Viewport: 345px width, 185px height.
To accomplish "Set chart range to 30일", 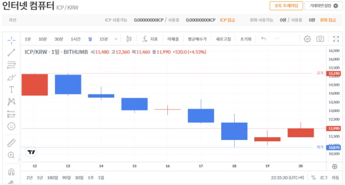I will pos(79,178).
